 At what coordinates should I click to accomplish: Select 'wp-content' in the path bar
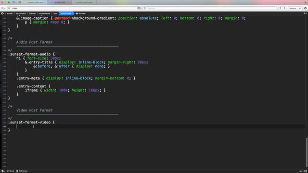pos(21,13)
